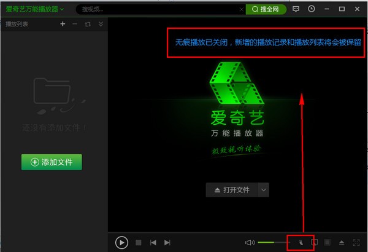Click the dimmed square icon beside eject

pos(327,242)
